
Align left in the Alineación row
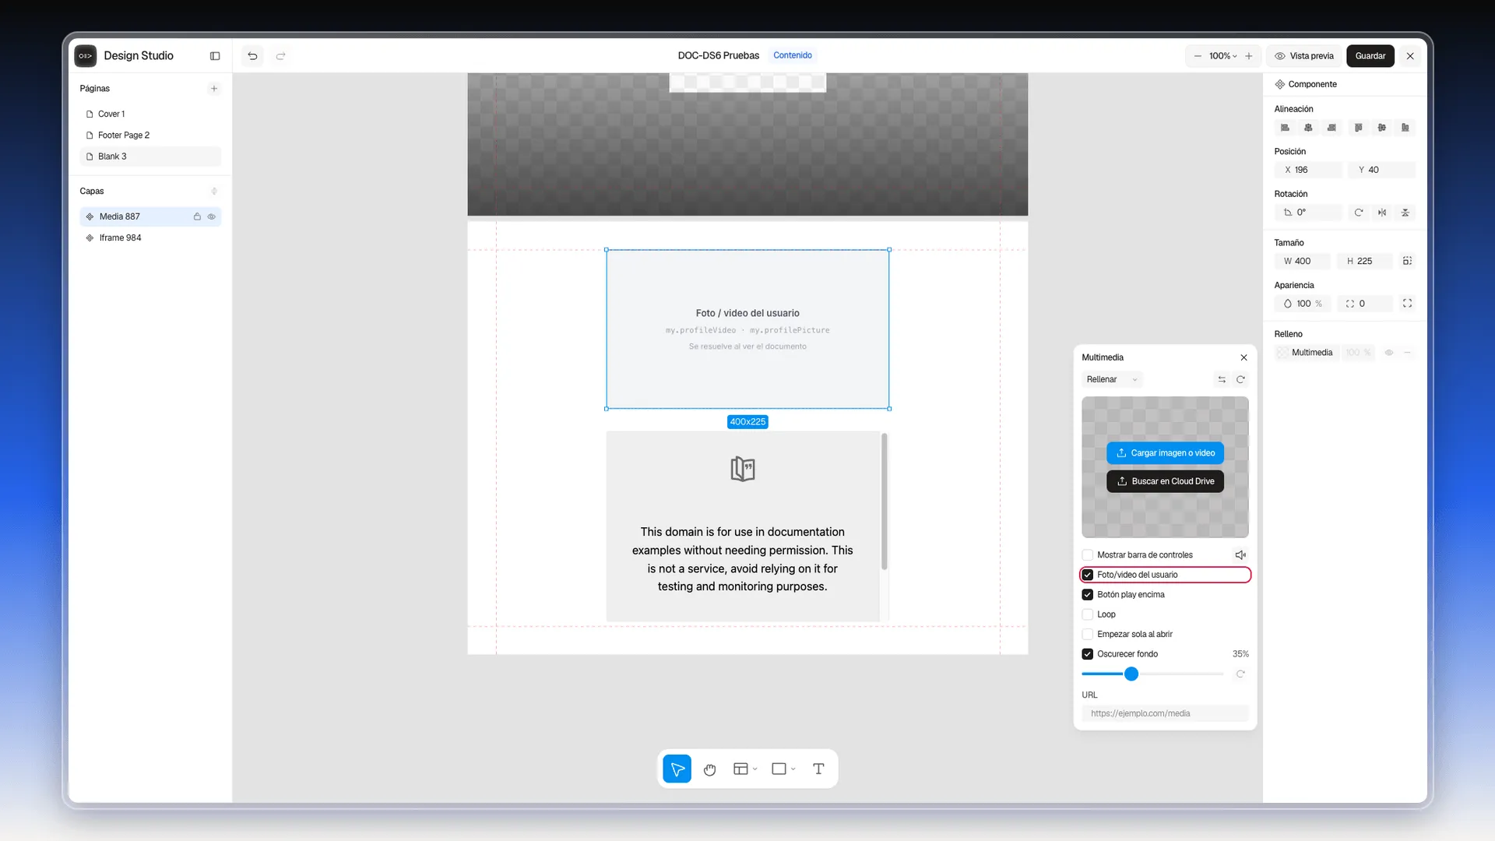[x=1286, y=128]
